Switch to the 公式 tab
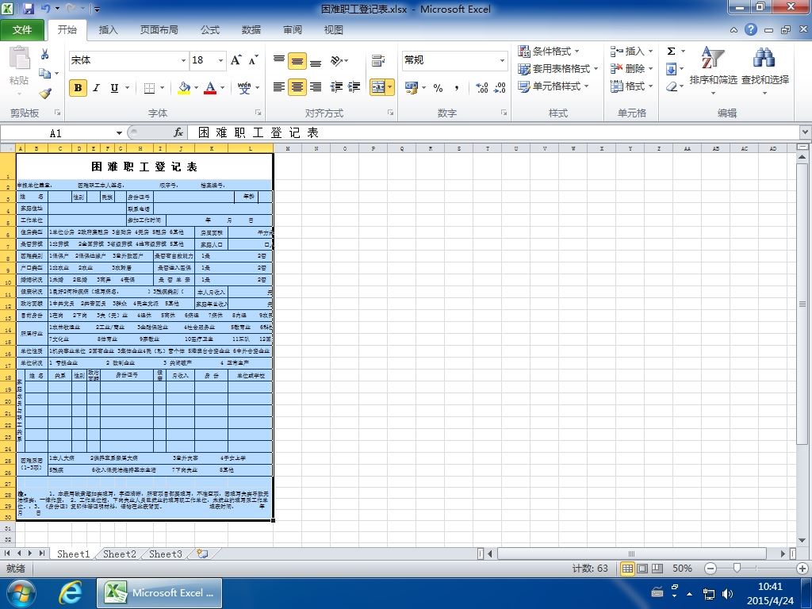This screenshot has height=609, width=812. click(x=209, y=30)
